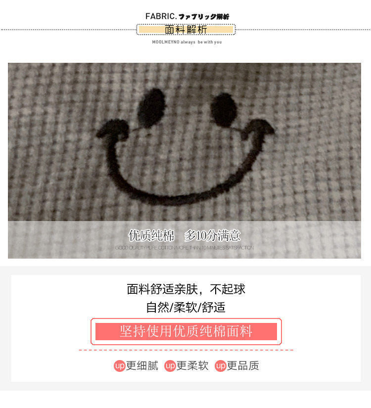Click the 自然/柔软/舒适 text line

click(x=185, y=307)
